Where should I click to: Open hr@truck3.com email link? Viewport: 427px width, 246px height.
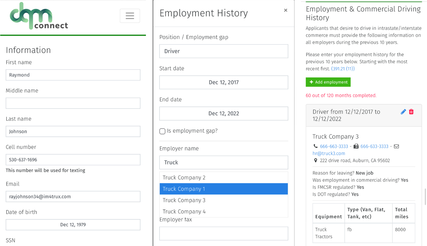[x=329, y=153]
